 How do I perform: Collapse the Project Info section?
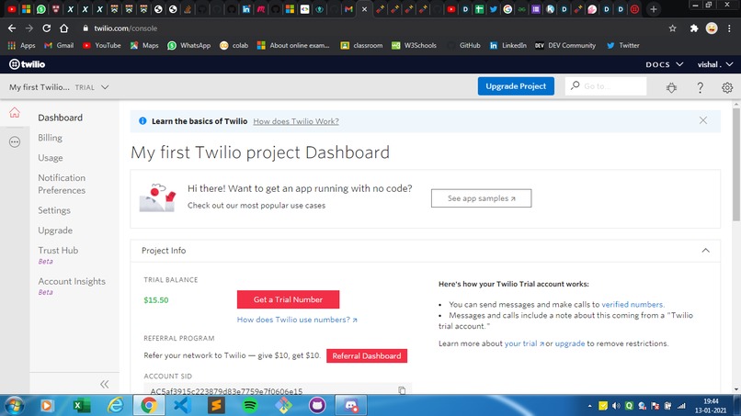pos(705,251)
